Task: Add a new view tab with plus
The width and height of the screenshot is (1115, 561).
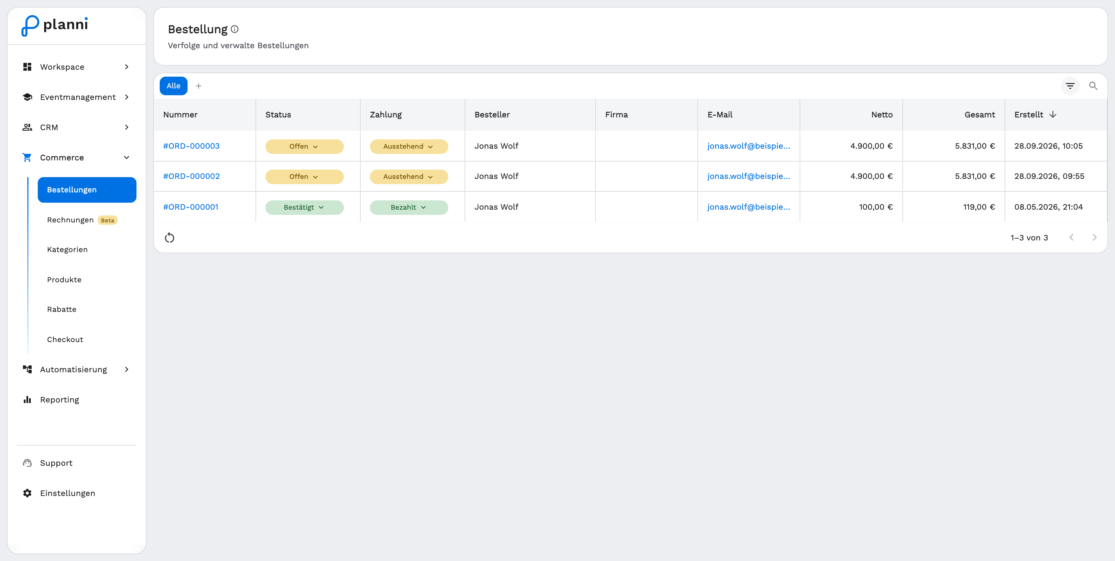Action: [199, 86]
